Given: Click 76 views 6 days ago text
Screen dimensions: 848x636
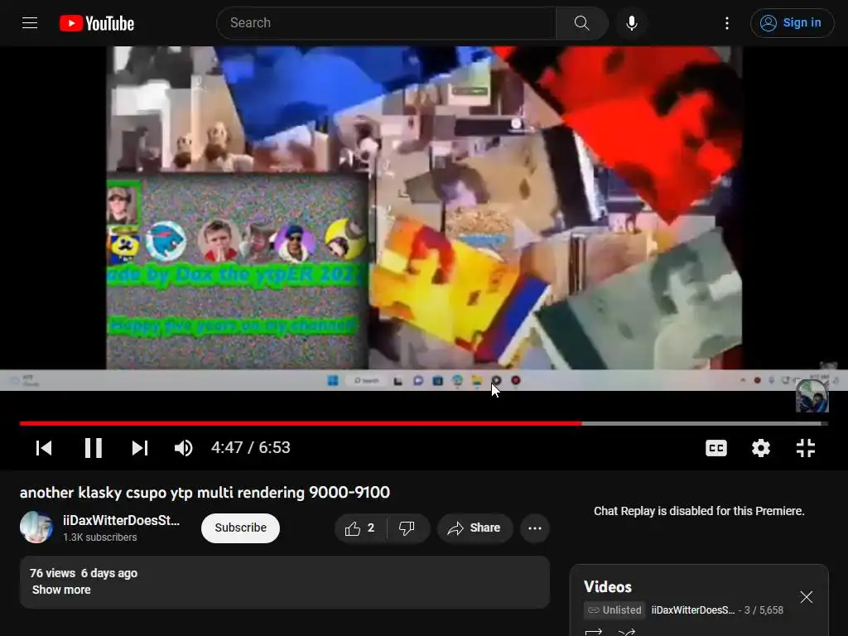Looking at the screenshot, I should 84,573.
